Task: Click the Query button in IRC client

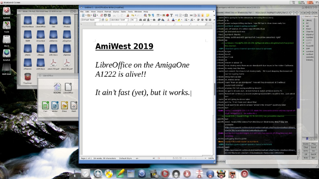Action: point(306,144)
